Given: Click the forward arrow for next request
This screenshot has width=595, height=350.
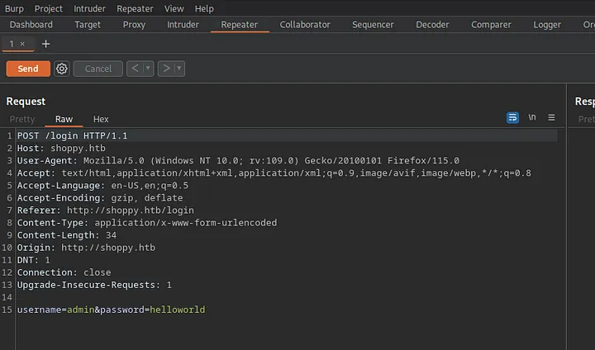Looking at the screenshot, I should pyautogui.click(x=166, y=69).
